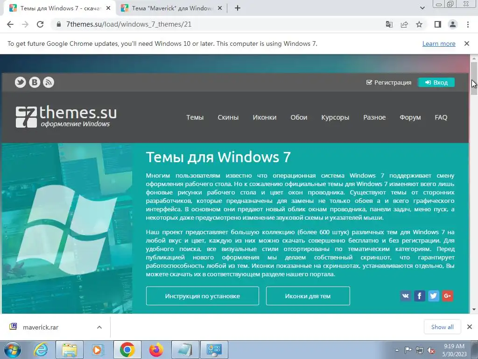Image resolution: width=478 pixels, height=359 pixels.
Task: Expand maverick.rar download options arrow
Action: (x=99, y=327)
